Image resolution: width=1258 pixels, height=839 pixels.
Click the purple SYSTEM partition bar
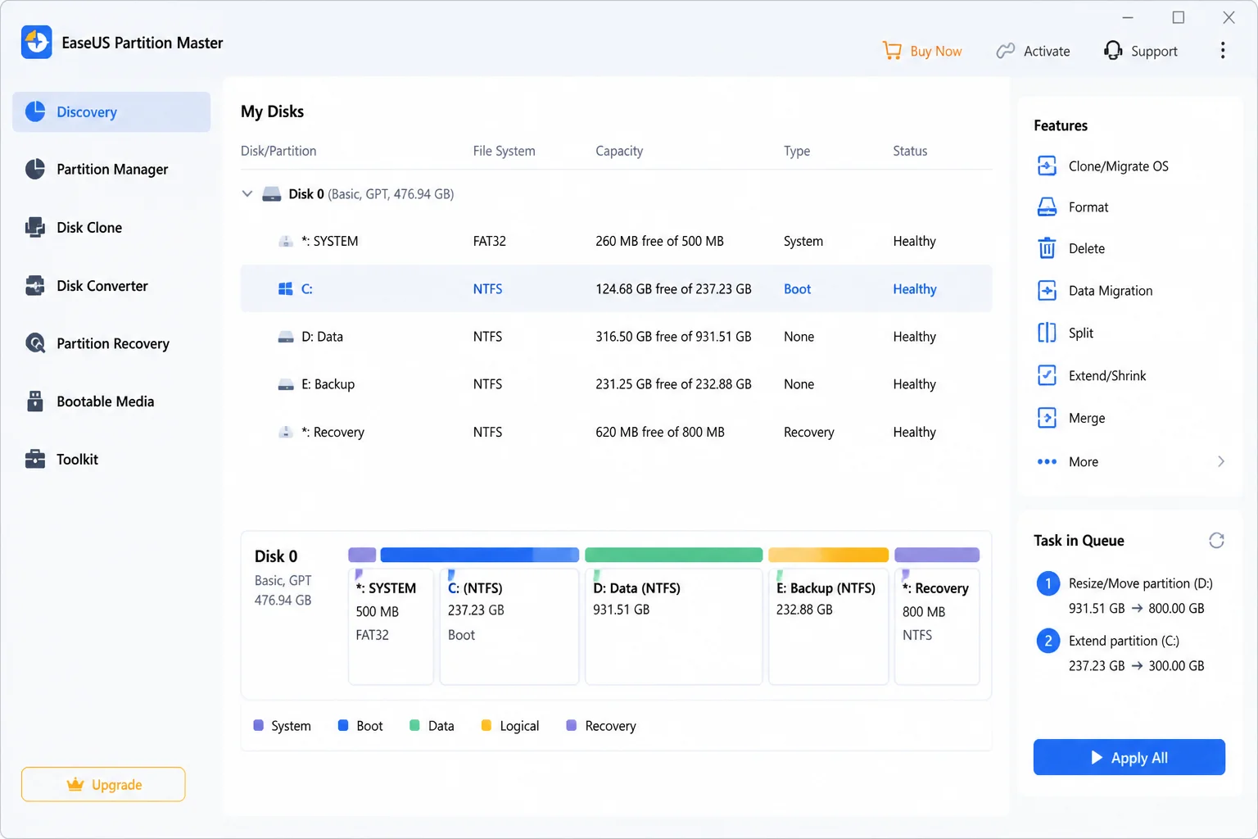(362, 555)
